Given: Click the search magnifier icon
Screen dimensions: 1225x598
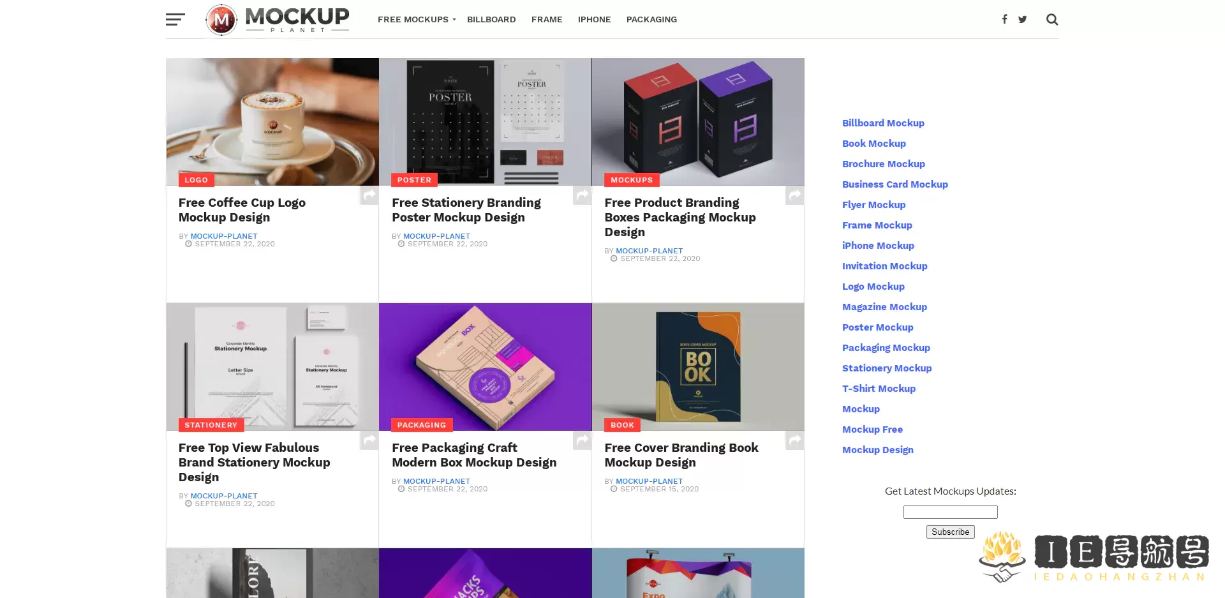Looking at the screenshot, I should pos(1052,20).
